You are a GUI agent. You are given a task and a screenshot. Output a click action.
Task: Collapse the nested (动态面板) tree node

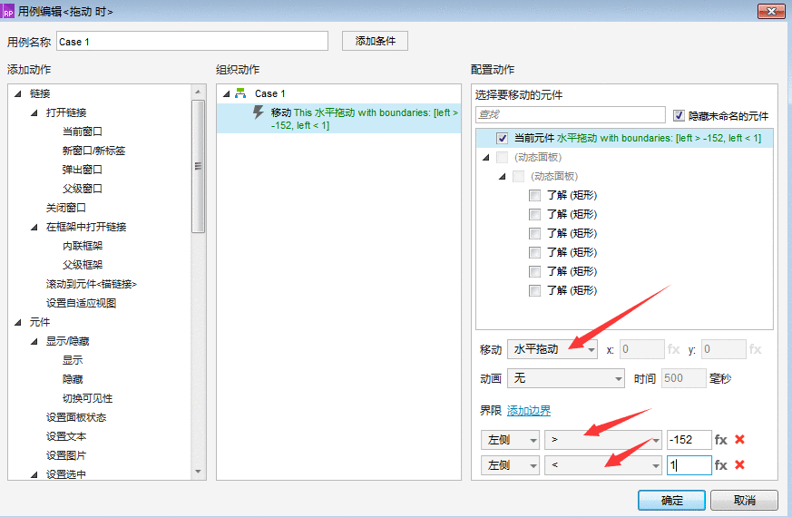point(502,177)
